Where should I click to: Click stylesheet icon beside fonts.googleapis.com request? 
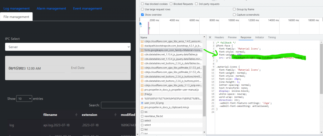142,50
